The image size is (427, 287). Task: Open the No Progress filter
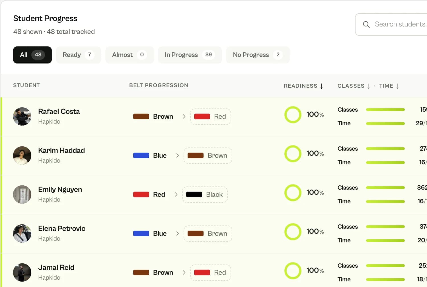258,55
